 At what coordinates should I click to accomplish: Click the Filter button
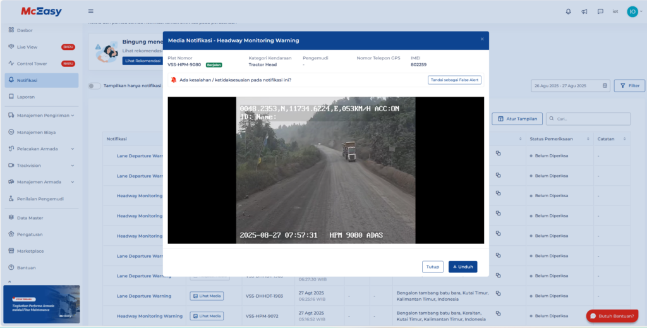pos(630,86)
